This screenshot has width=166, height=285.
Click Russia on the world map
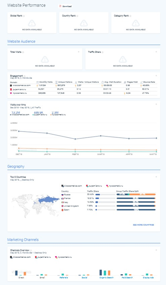point(49,200)
